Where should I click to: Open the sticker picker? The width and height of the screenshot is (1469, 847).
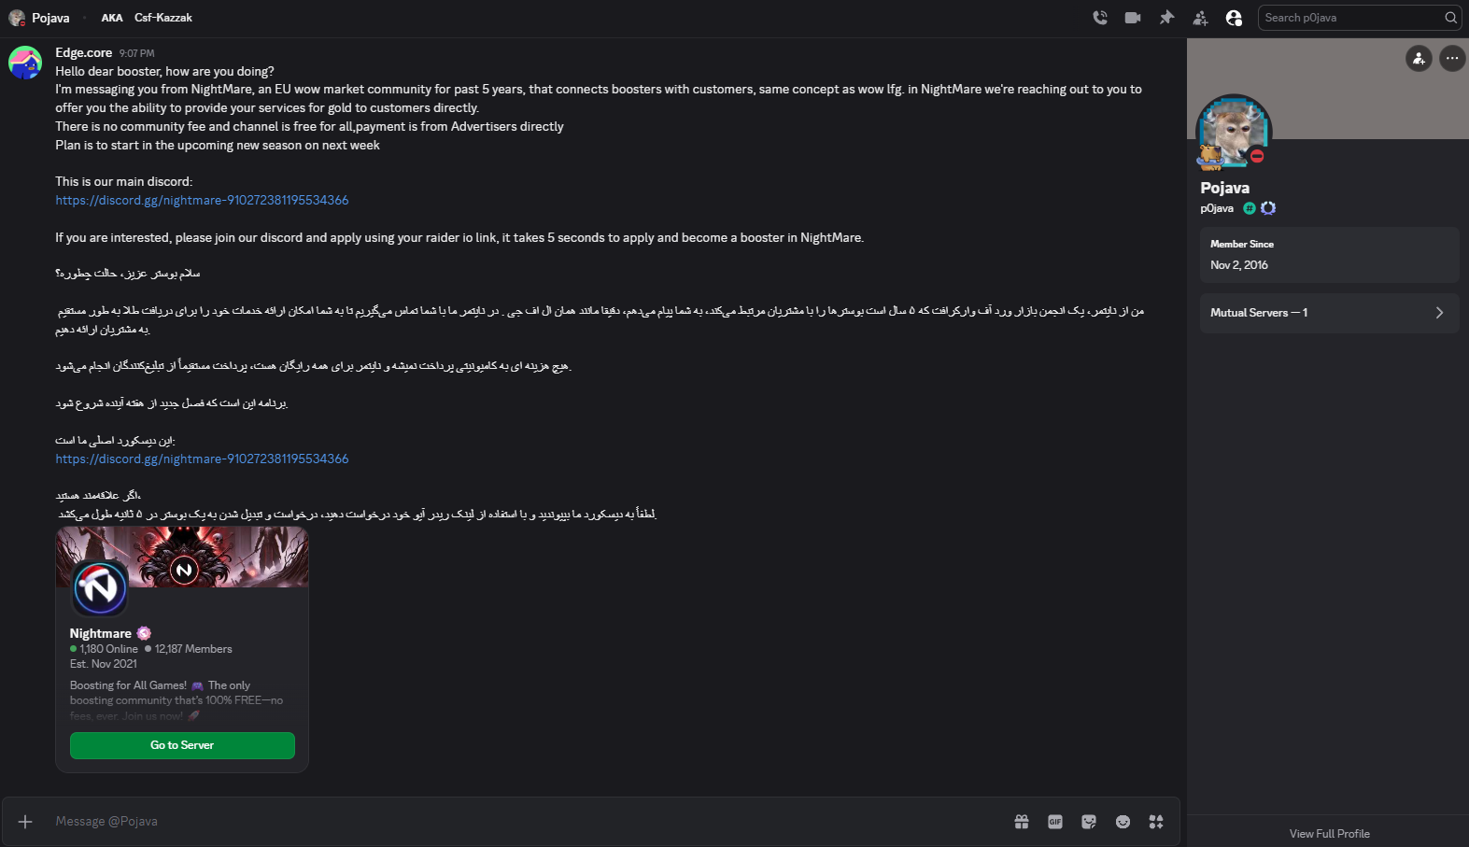pos(1089,822)
